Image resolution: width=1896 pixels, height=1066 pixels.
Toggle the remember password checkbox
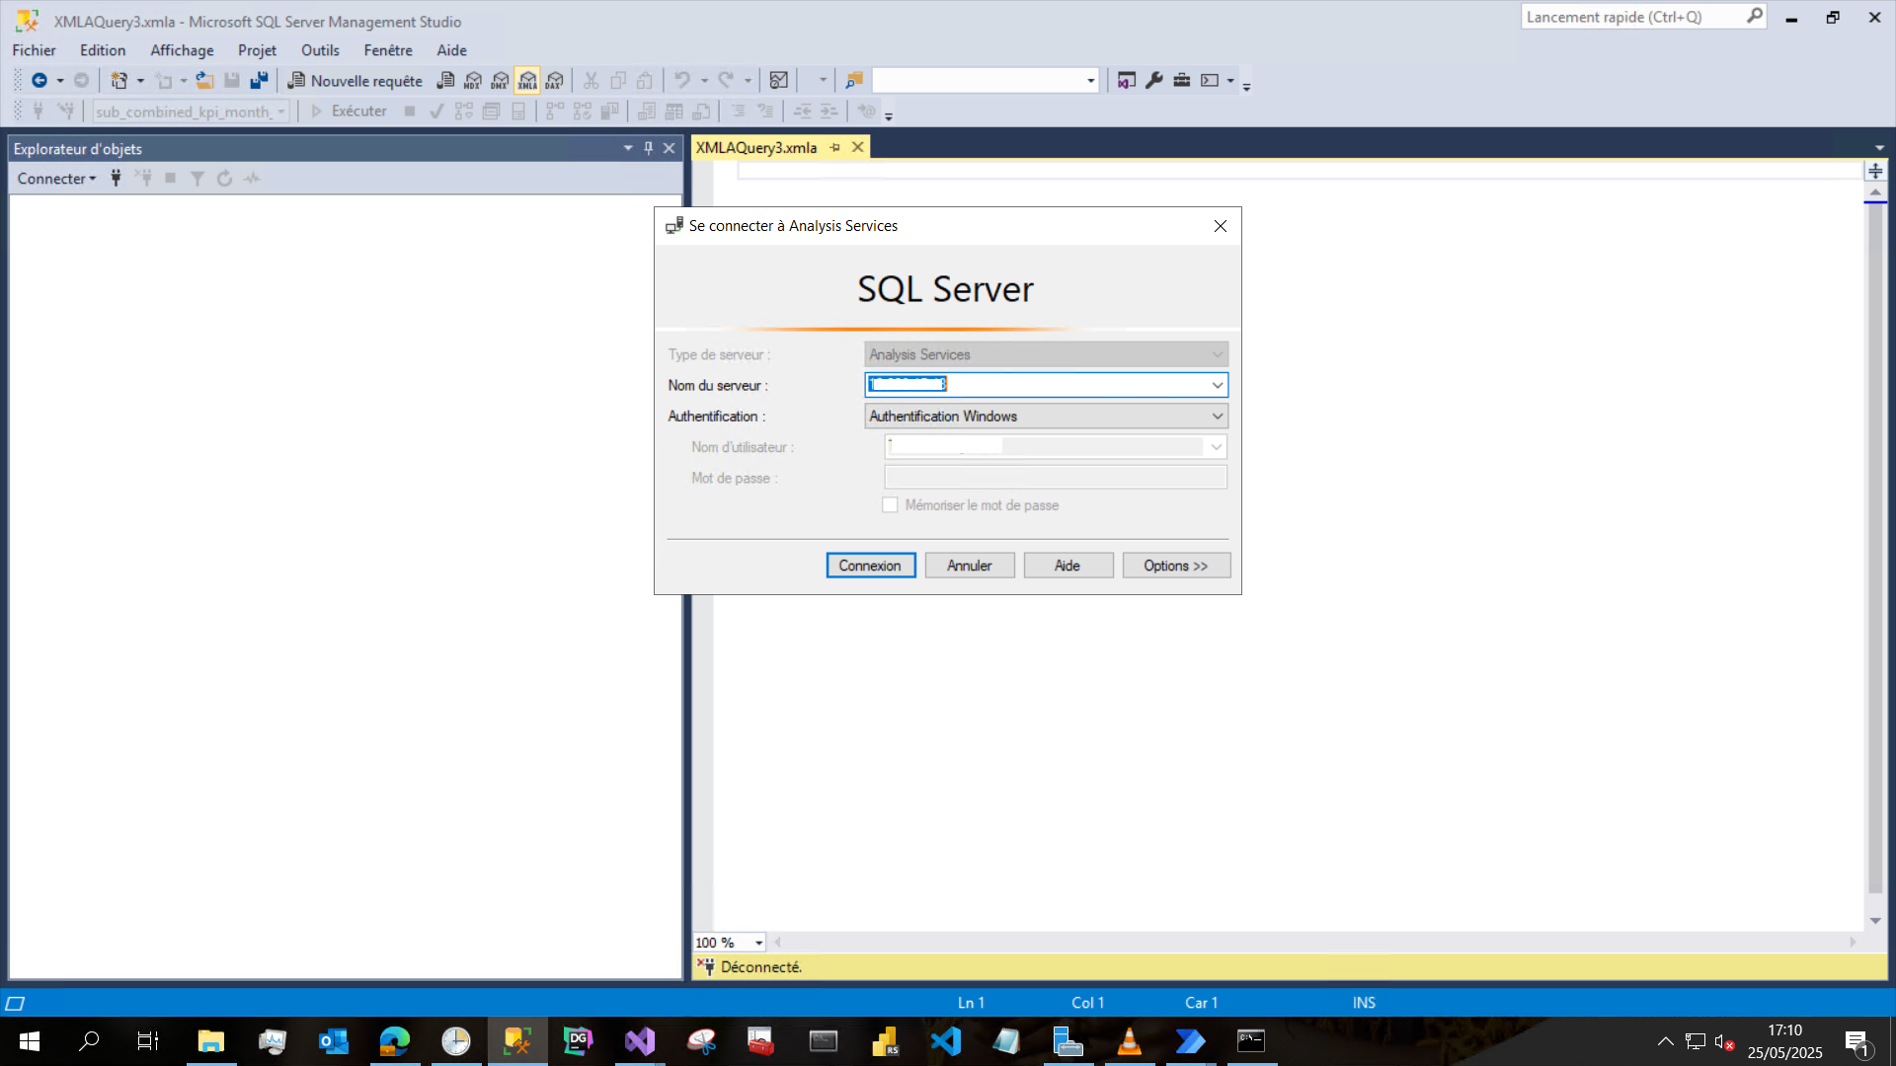click(890, 504)
